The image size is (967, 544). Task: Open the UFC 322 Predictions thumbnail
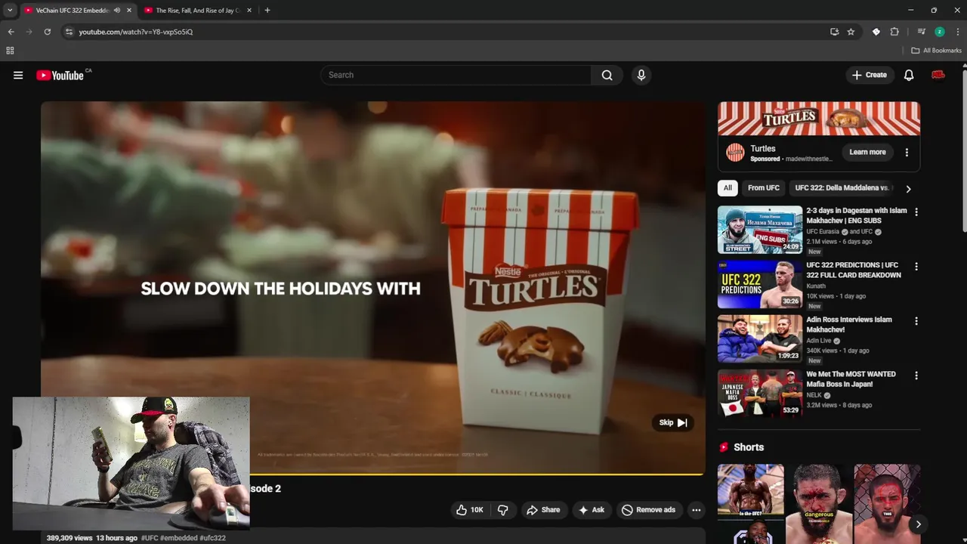coord(760,284)
